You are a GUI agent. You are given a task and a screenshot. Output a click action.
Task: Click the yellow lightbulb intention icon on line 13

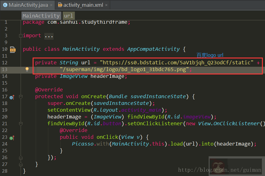click(x=27, y=69)
